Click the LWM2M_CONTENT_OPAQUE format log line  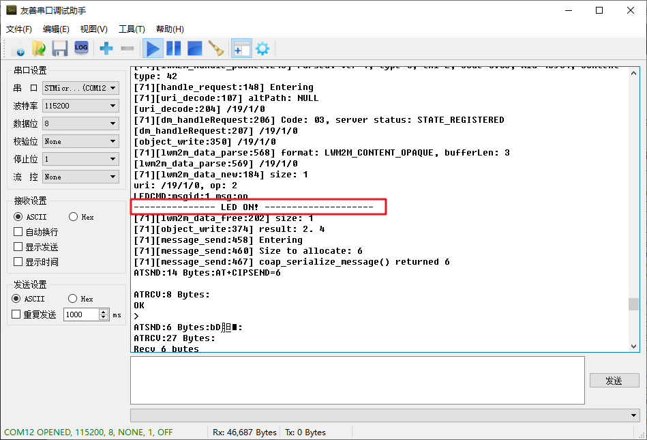coord(322,152)
